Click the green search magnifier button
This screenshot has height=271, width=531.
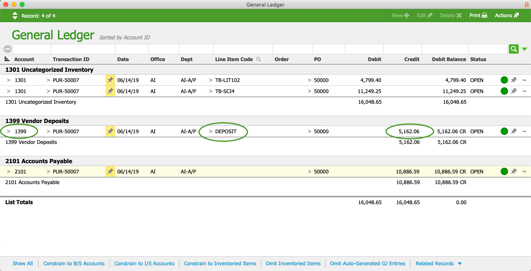pos(513,49)
